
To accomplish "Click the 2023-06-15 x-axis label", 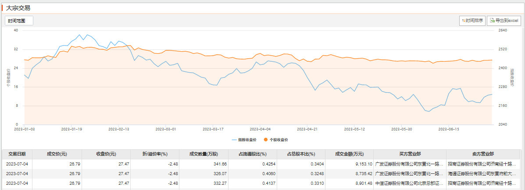I will pyautogui.click(x=448, y=129).
